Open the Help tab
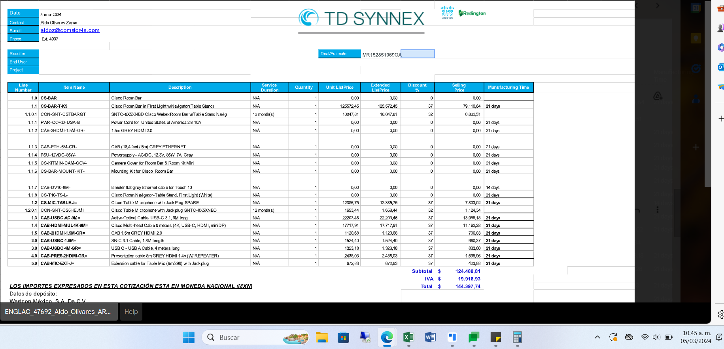This screenshot has width=724, height=349. [x=131, y=312]
